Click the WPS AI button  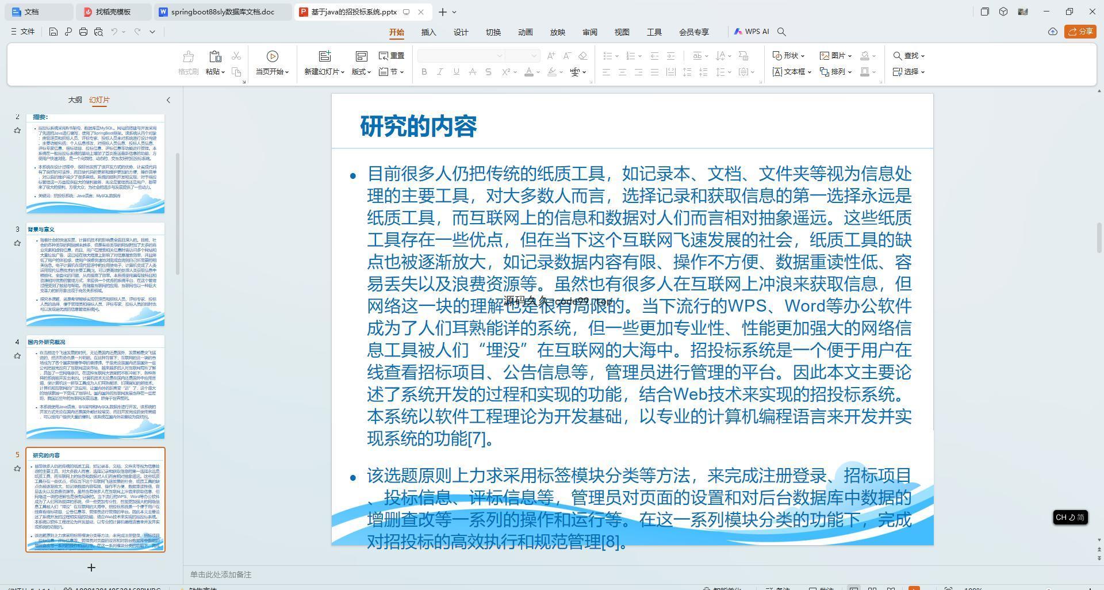pos(752,32)
